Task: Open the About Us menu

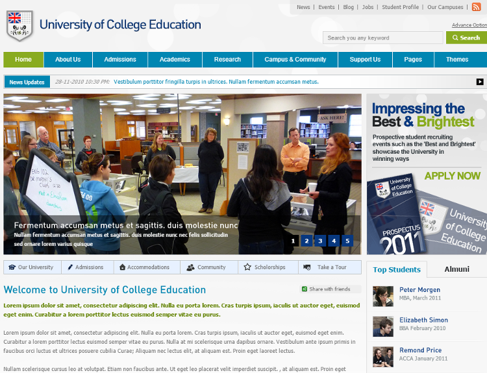Action: click(68, 60)
